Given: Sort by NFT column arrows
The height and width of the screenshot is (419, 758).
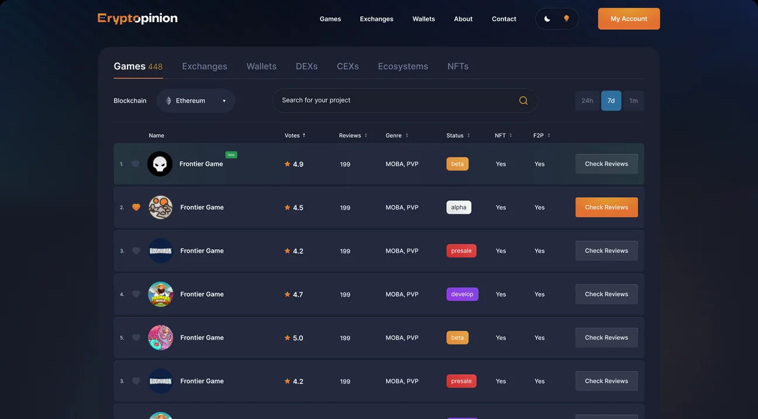Looking at the screenshot, I should tap(511, 135).
